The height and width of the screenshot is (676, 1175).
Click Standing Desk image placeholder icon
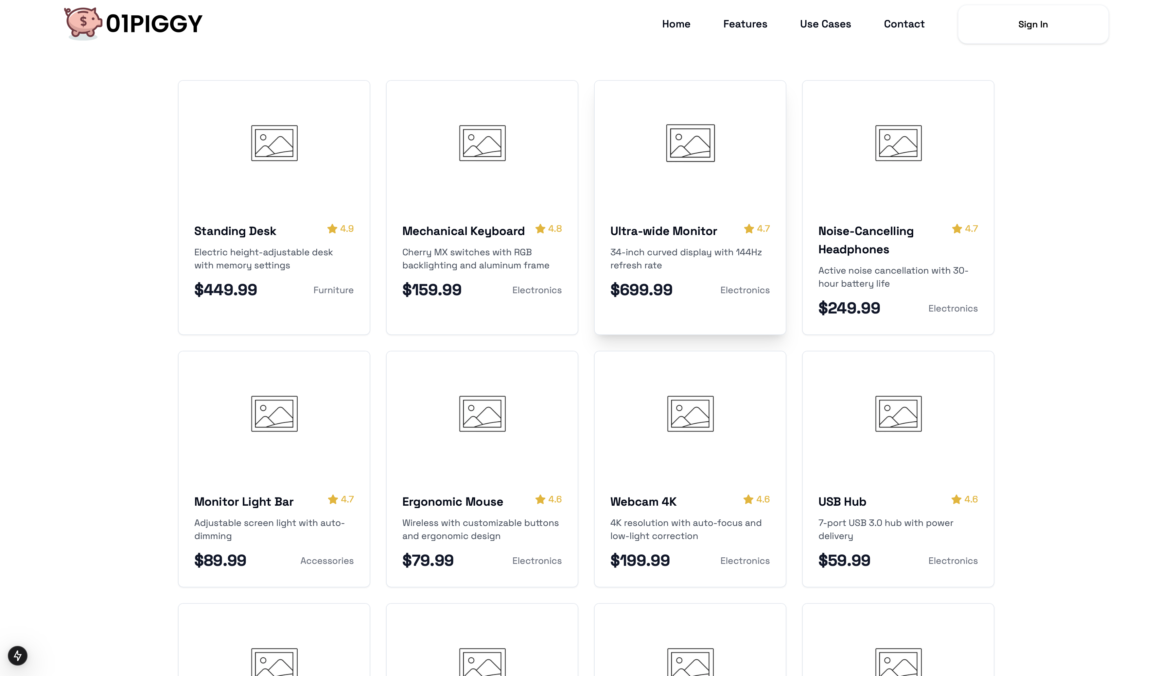[x=274, y=143]
